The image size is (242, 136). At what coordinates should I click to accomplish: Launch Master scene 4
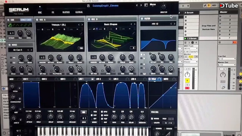(x=220, y=27)
